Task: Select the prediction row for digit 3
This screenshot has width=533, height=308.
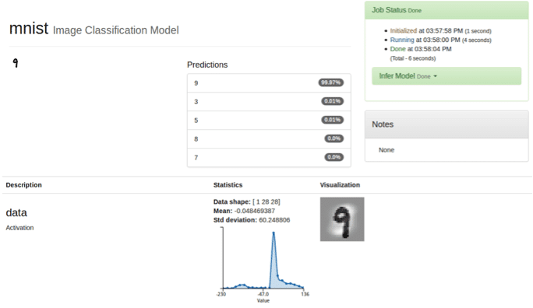Action: tap(269, 102)
